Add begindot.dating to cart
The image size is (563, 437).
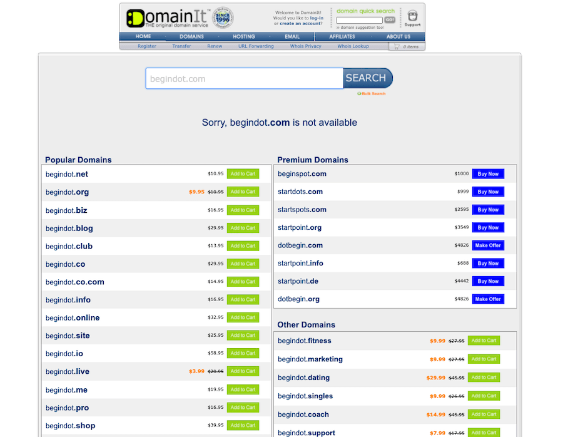coord(484,378)
